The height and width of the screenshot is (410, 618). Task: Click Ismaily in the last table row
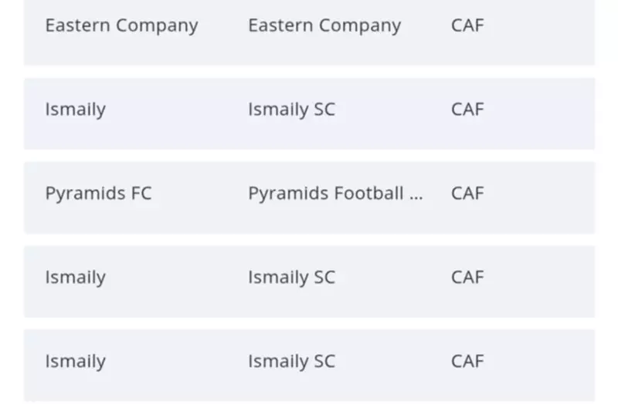click(75, 361)
